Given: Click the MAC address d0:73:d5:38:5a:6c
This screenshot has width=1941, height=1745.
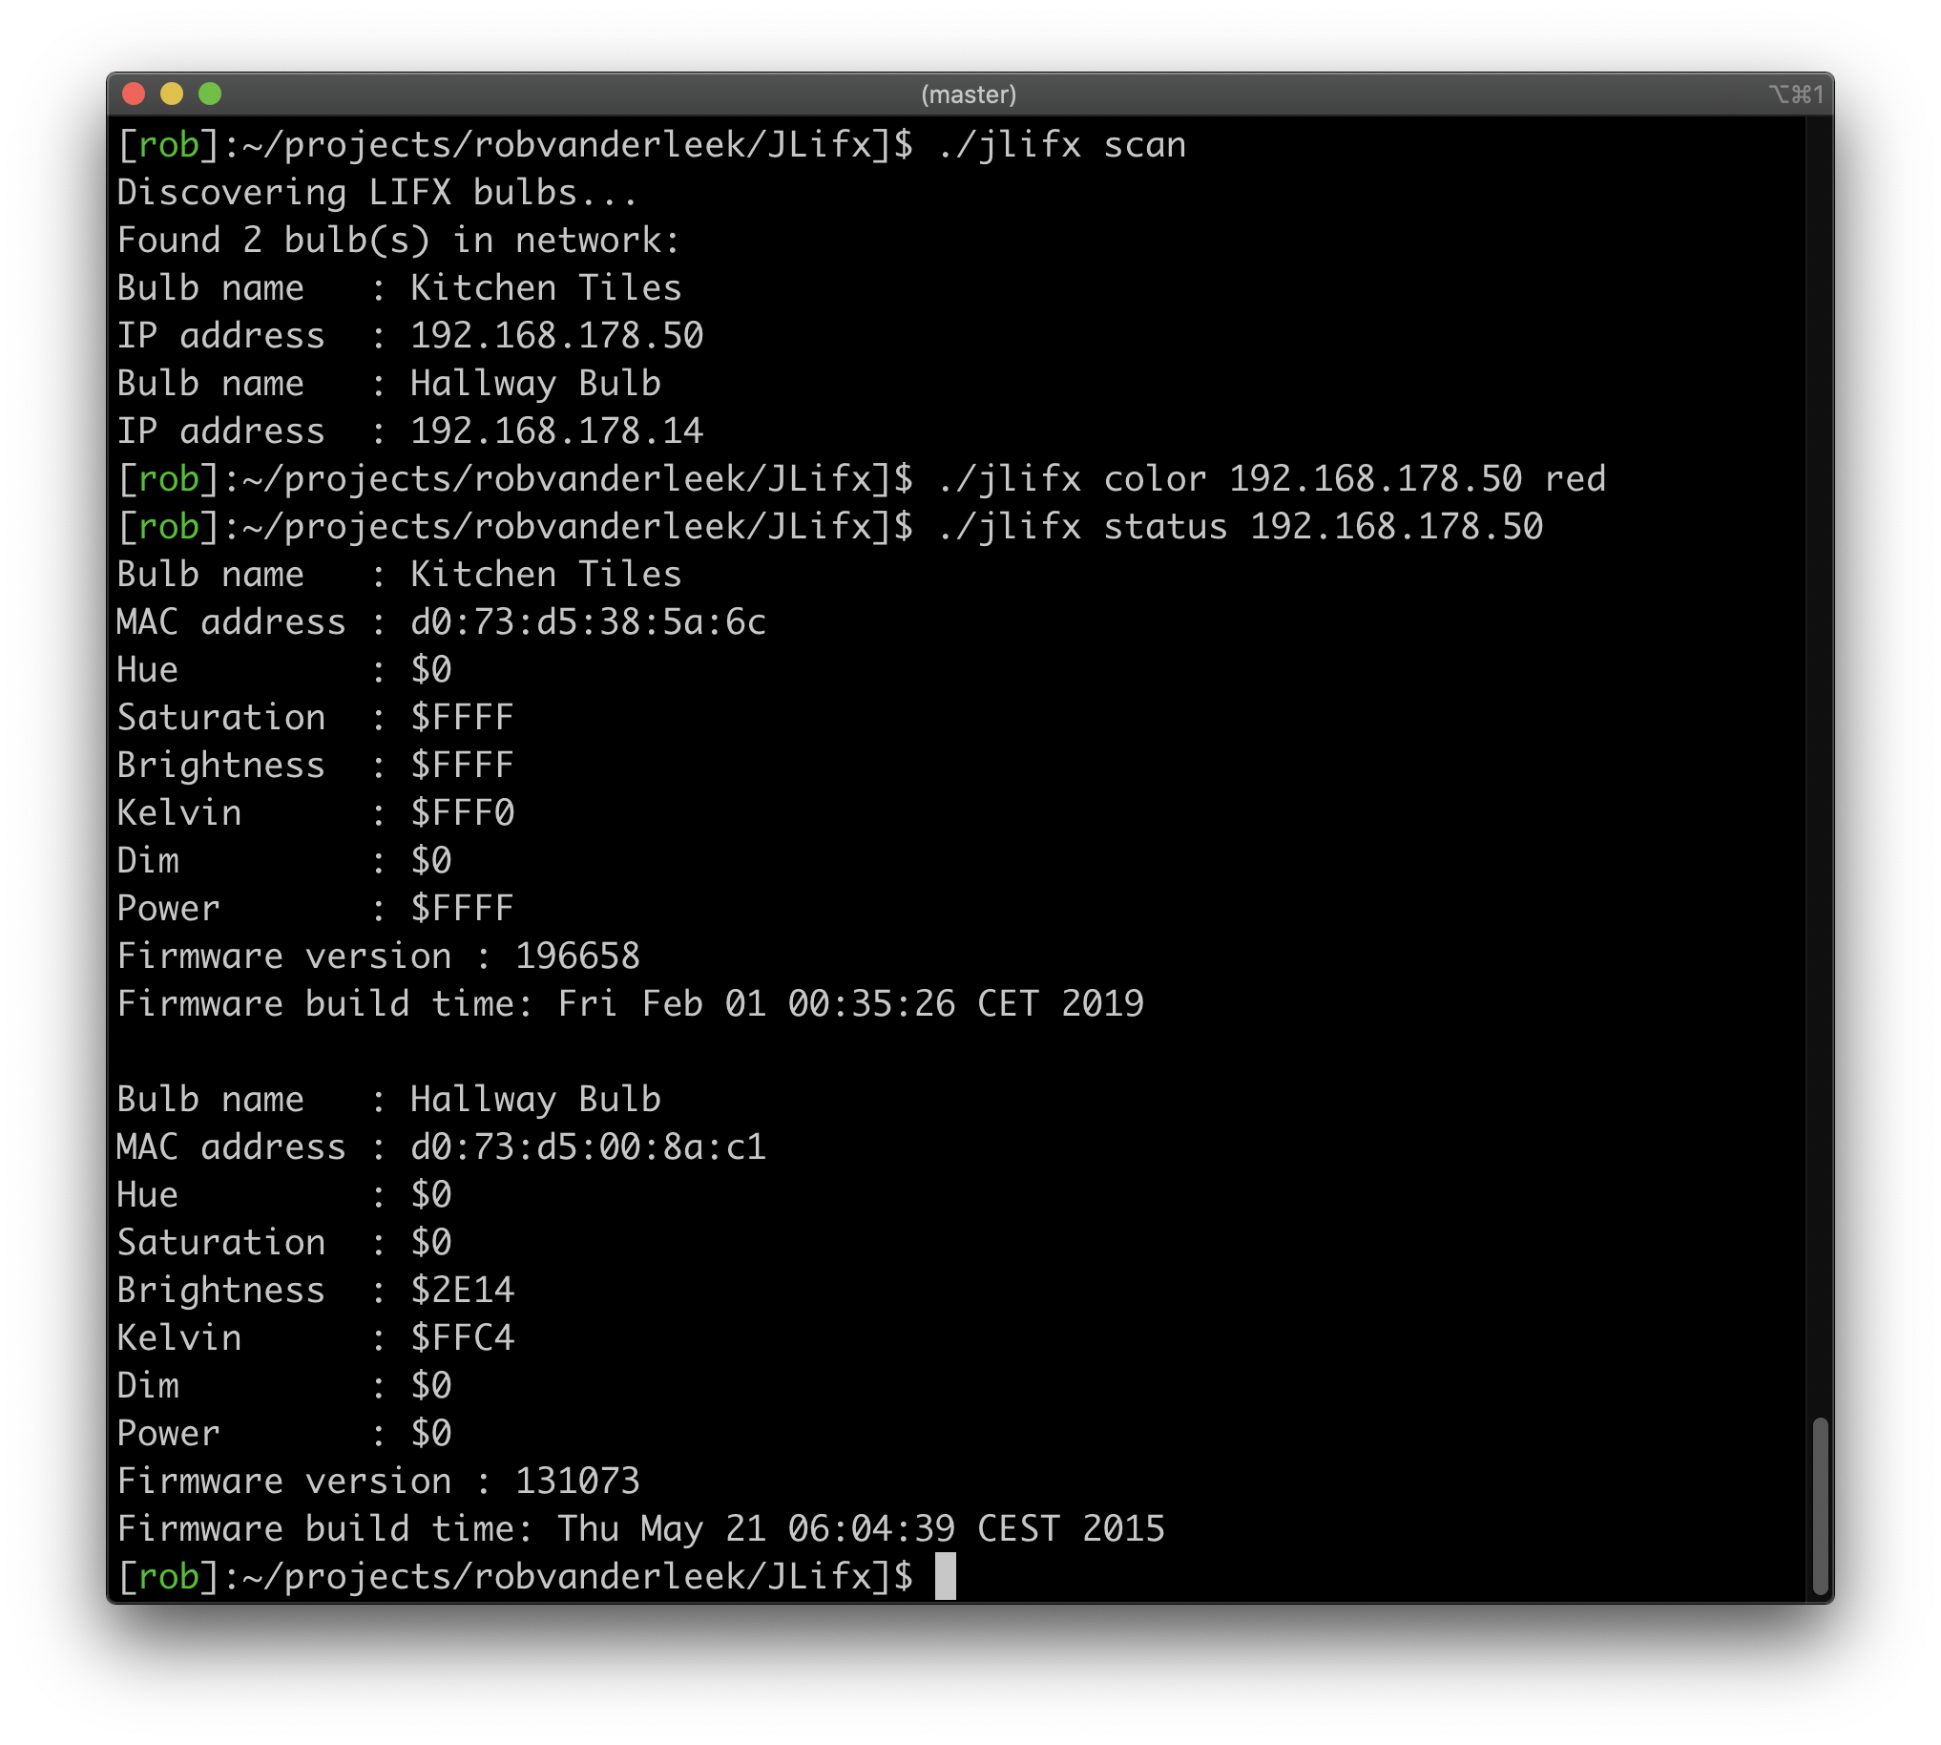Looking at the screenshot, I should (588, 622).
